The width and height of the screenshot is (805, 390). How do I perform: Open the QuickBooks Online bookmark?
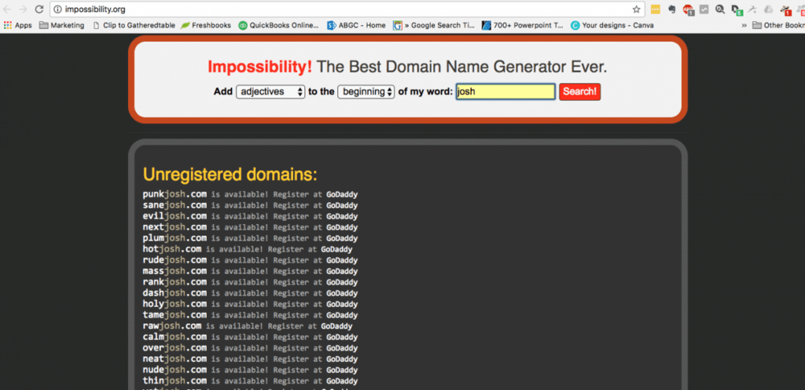(x=279, y=25)
